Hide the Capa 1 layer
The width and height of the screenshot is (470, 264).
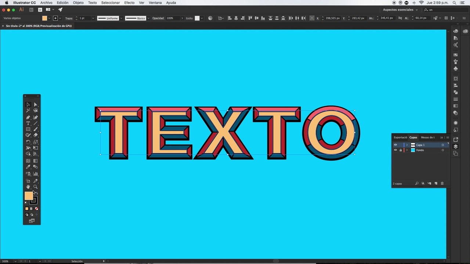(x=395, y=145)
